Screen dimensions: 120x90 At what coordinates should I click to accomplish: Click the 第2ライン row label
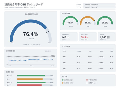(x=9, y=79)
